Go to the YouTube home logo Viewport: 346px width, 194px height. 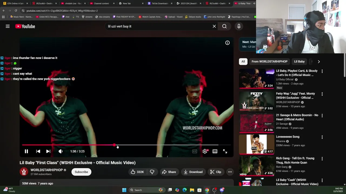click(25, 26)
